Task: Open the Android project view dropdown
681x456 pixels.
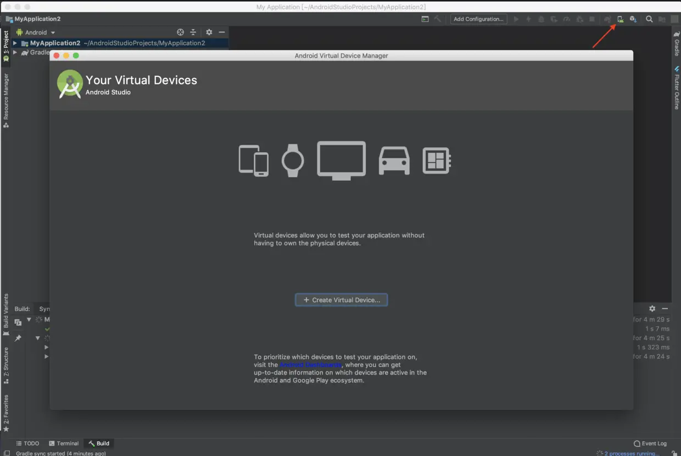Action: pyautogui.click(x=36, y=32)
